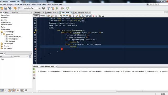
Task: Click the Uncomment lines icon
Action: point(103,16)
